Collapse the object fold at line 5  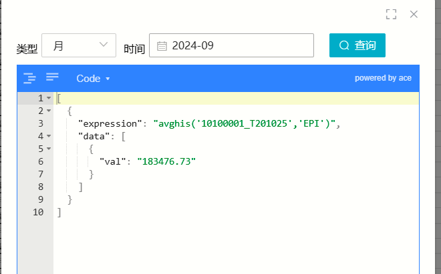(49, 149)
